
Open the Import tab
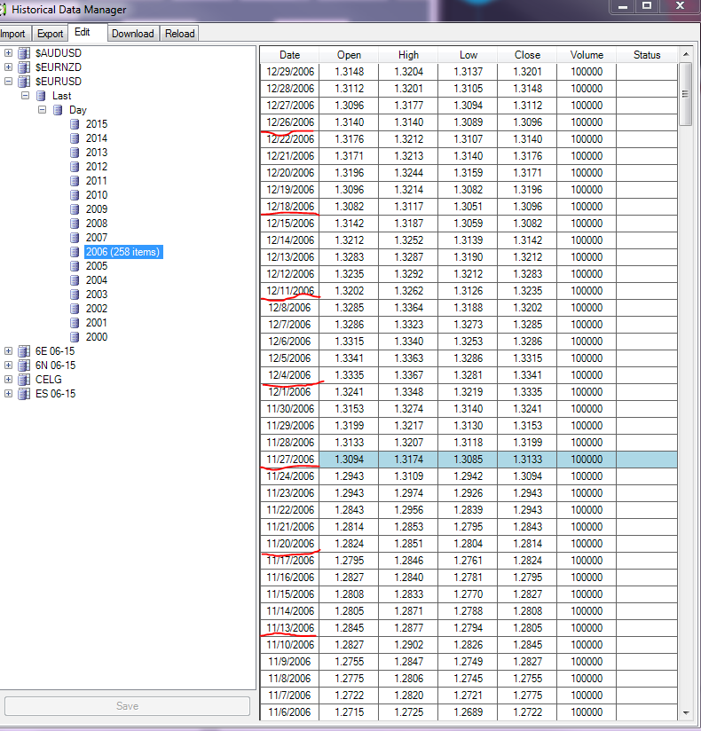(x=13, y=34)
